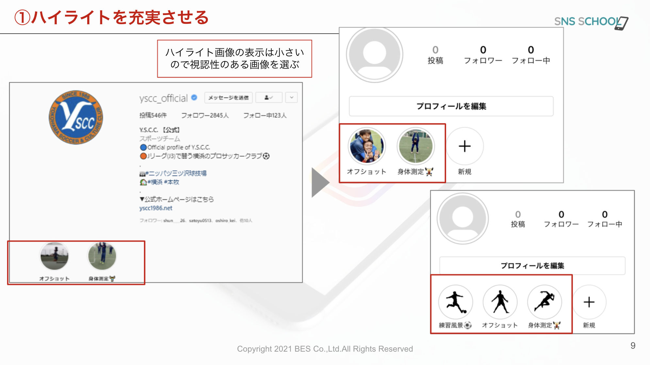Open the standing silhouette highlight オフショット
The height and width of the screenshot is (365, 650).
point(500,302)
